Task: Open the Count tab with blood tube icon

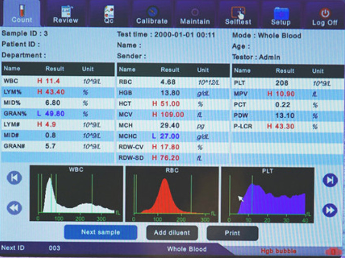Action: coord(22,14)
